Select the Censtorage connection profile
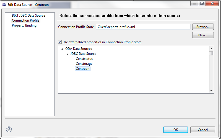The width and height of the screenshot is (221, 139). (84, 64)
